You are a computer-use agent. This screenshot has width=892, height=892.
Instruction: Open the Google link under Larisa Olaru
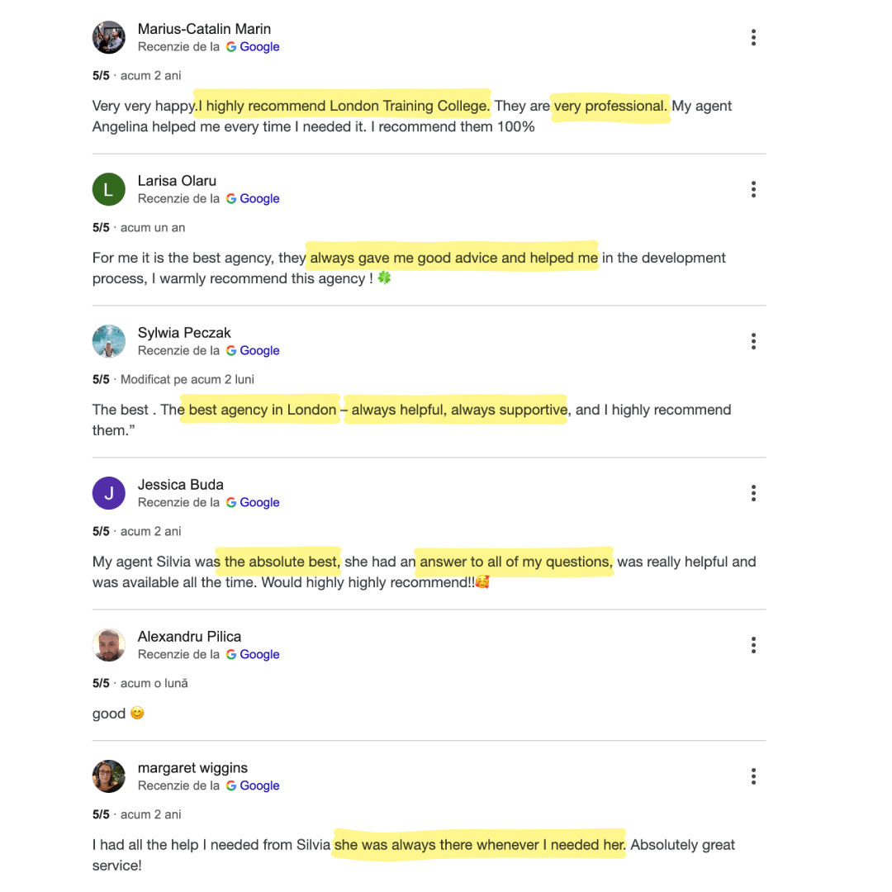pyautogui.click(x=253, y=198)
